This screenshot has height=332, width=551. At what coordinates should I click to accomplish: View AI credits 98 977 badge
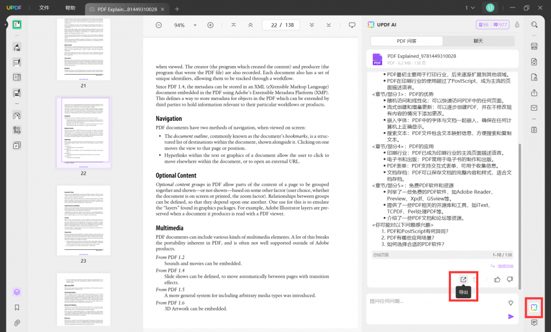pyautogui.click(x=493, y=25)
